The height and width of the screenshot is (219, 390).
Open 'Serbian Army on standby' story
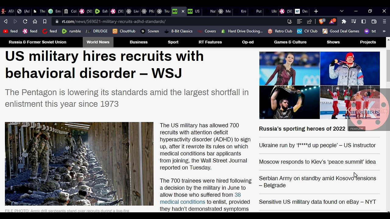tap(317, 182)
